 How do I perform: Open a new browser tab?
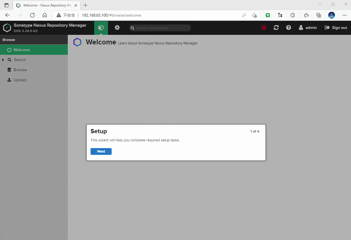[85, 5]
